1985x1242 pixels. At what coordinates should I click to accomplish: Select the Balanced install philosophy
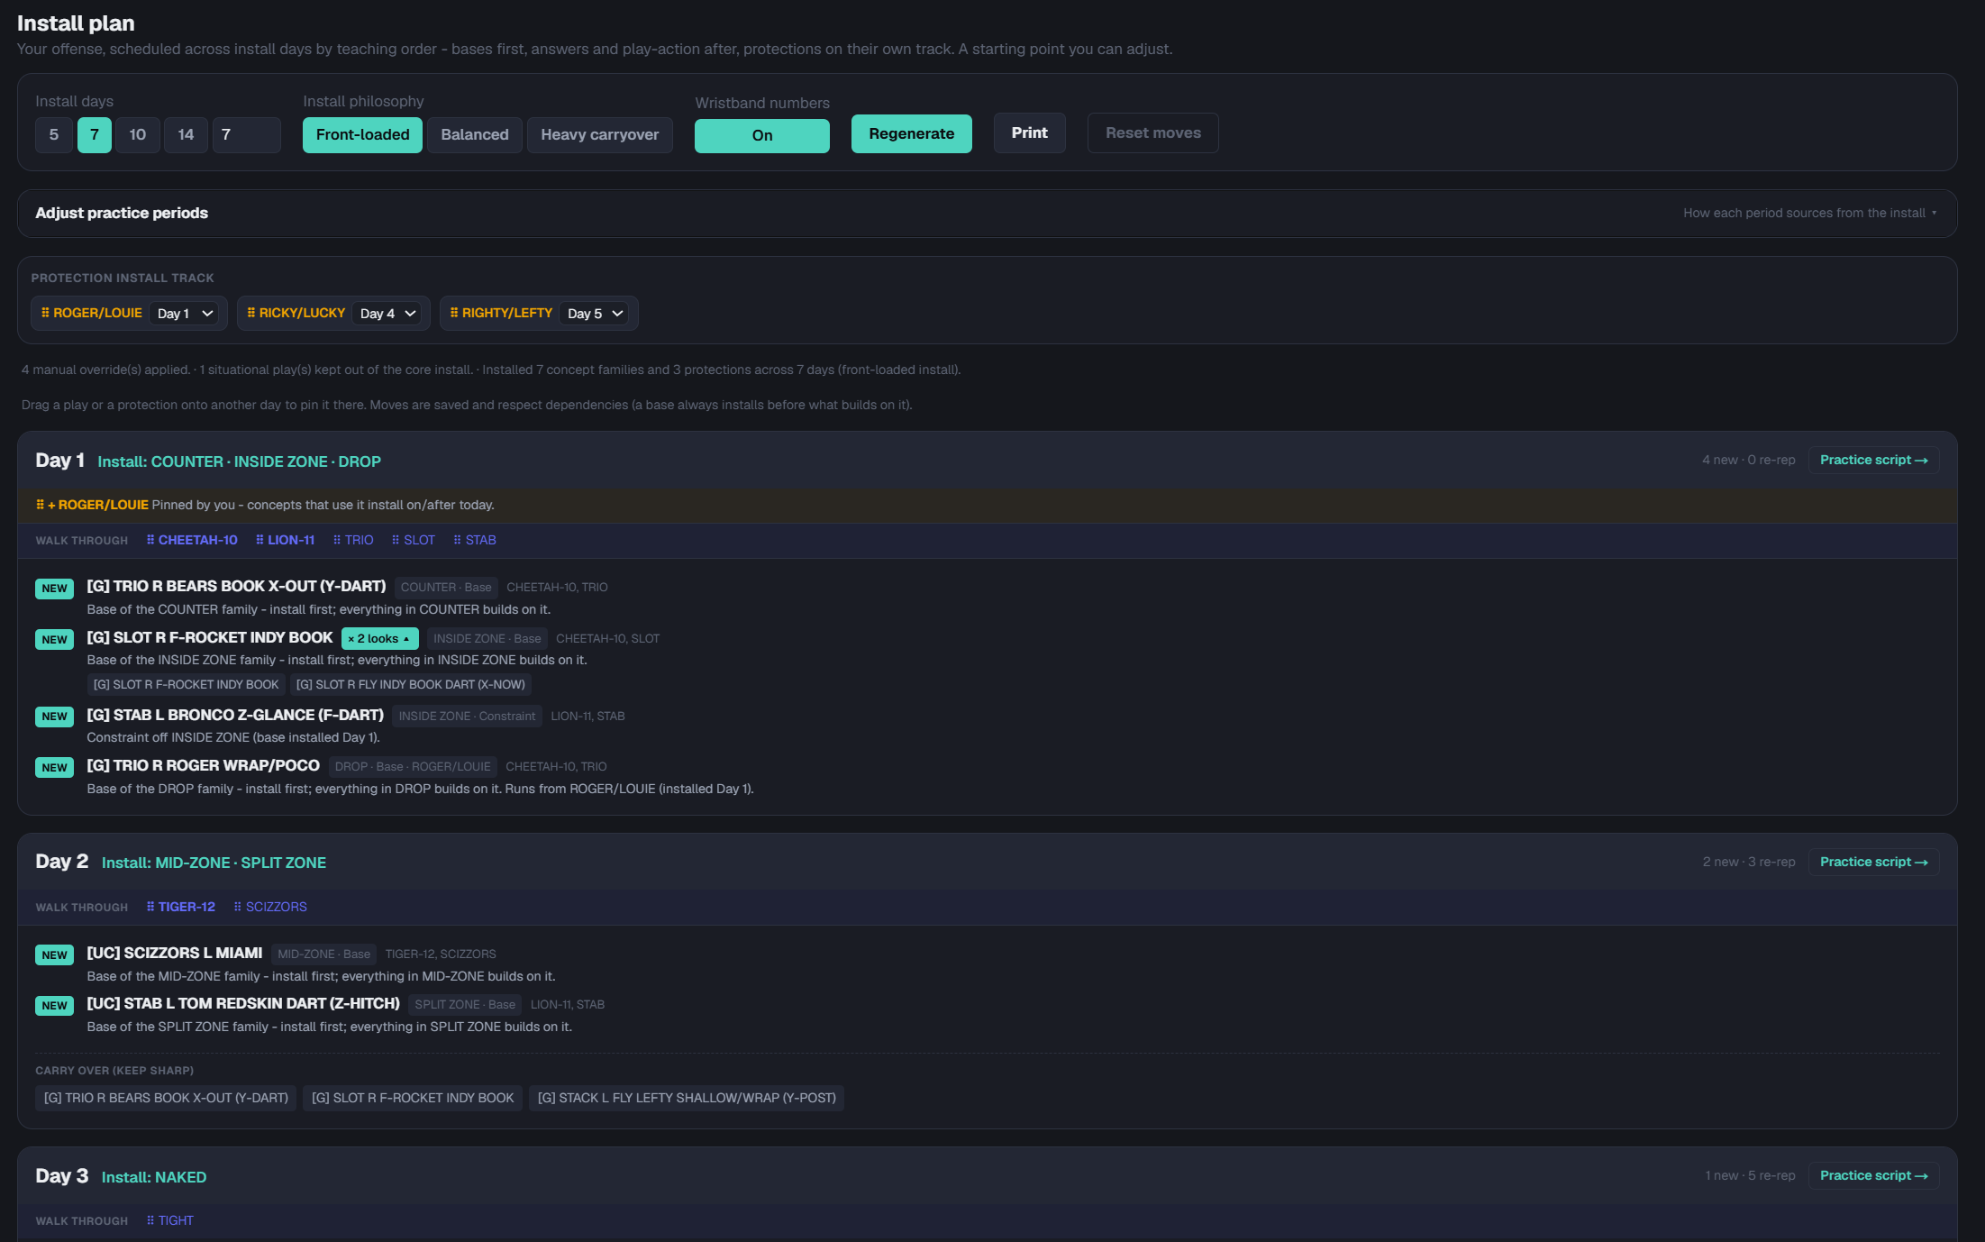coord(475,134)
